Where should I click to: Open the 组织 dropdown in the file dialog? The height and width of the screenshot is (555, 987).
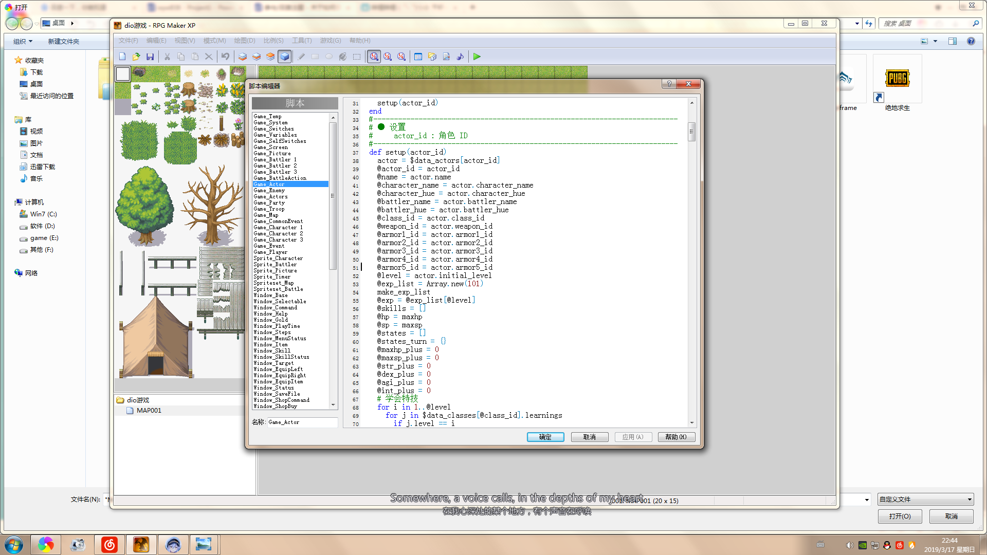23,42
